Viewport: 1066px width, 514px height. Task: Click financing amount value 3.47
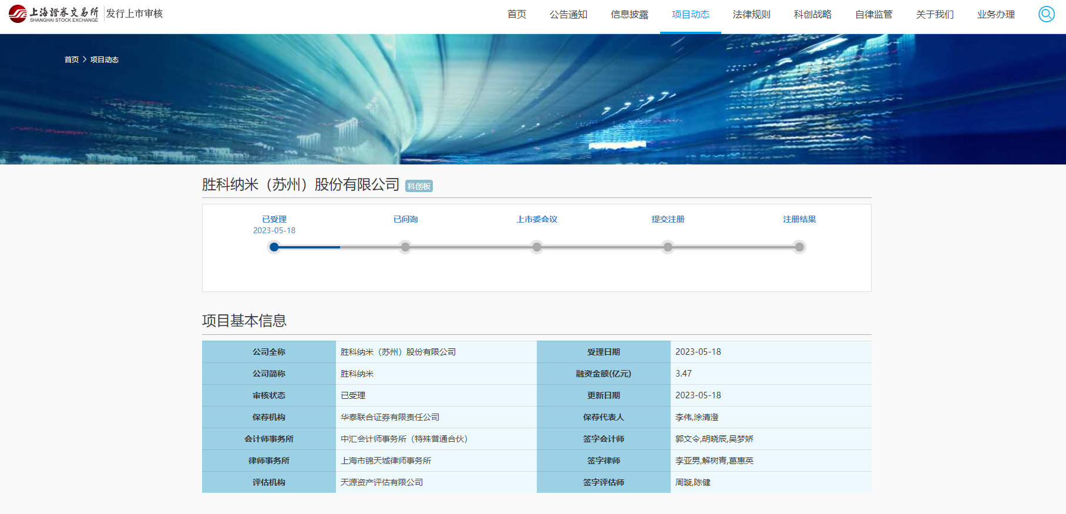click(x=684, y=374)
